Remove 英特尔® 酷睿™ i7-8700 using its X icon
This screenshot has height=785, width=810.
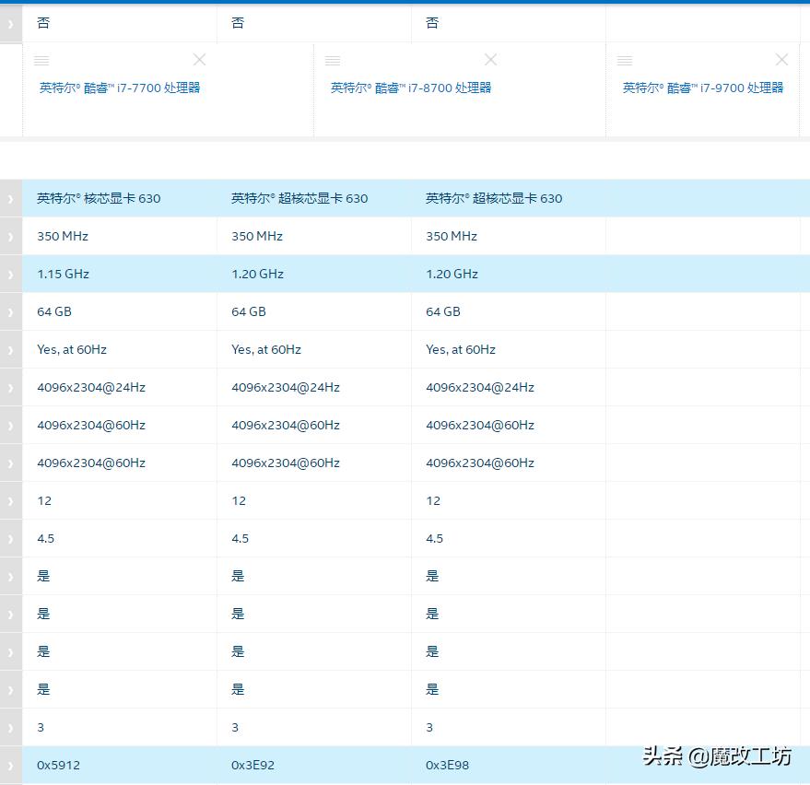[490, 59]
